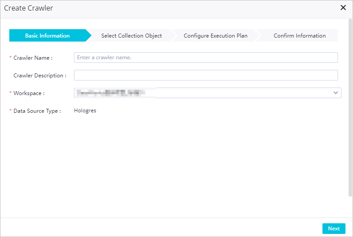Viewport: 353px width, 237px height.
Task: Open the Configure Execution Plan step
Action: pos(215,35)
